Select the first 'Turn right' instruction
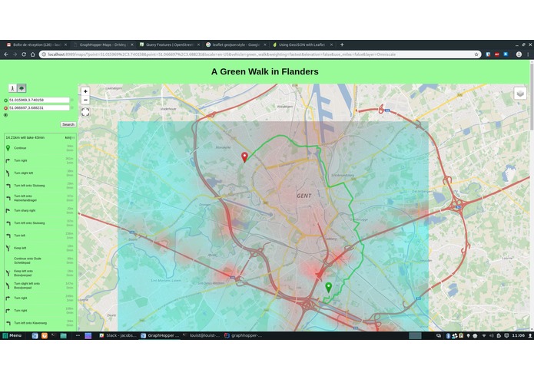 pyautogui.click(x=40, y=160)
